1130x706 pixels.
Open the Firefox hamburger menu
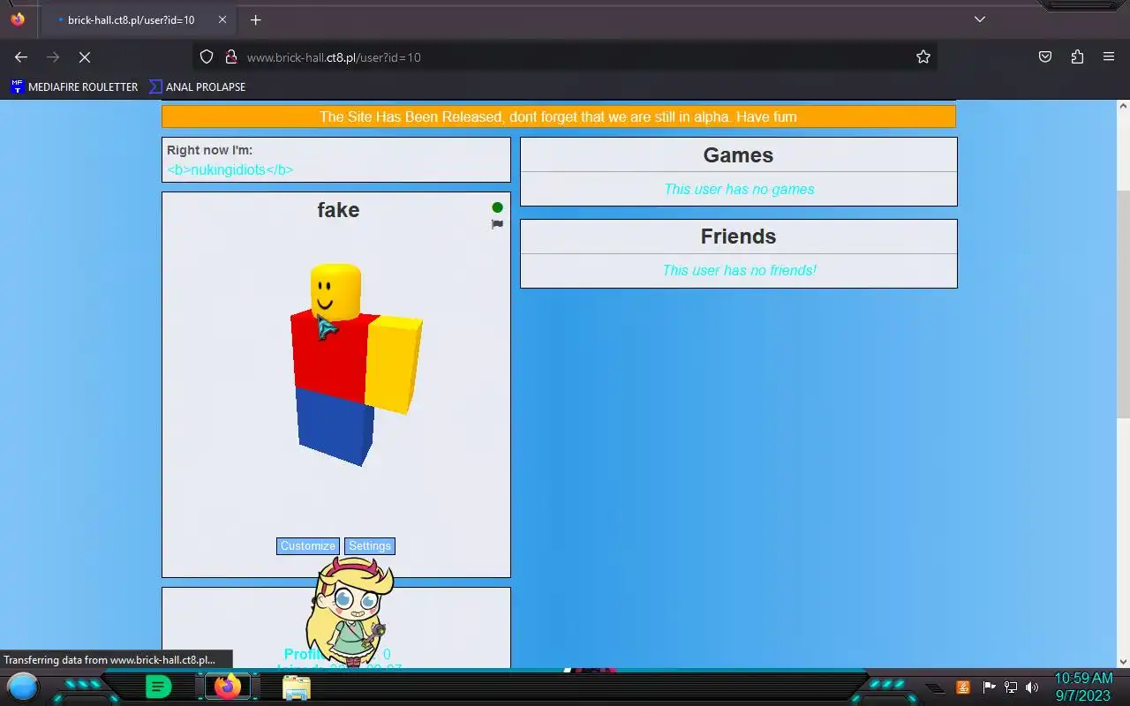[x=1109, y=56]
